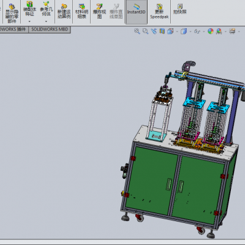
Task: Open the Edit Appearance color ball
Action: [211, 31]
